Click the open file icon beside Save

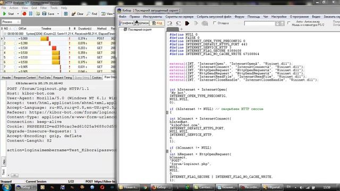tap(38, 14)
